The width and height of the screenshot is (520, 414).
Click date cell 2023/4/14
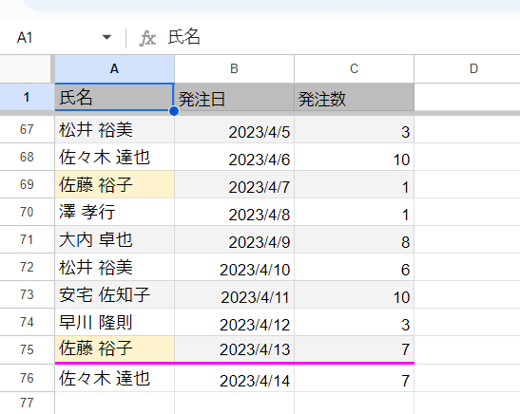[234, 378]
